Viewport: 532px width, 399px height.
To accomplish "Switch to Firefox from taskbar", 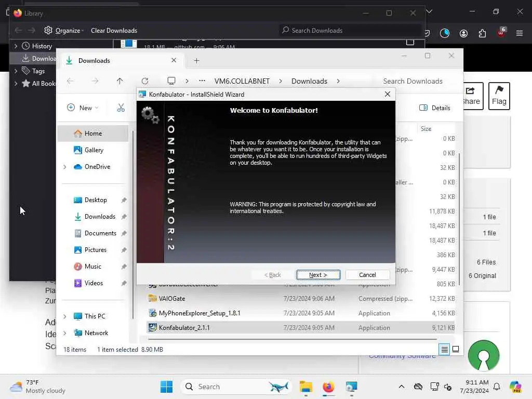I will (328, 387).
